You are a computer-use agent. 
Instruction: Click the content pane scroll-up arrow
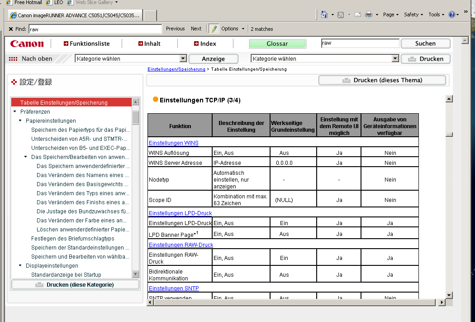450,99
